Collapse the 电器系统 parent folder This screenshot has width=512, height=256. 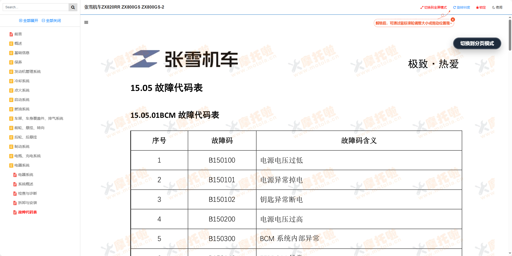(x=11, y=165)
